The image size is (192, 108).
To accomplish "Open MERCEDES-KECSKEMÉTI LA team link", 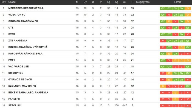I will click(26, 8).
